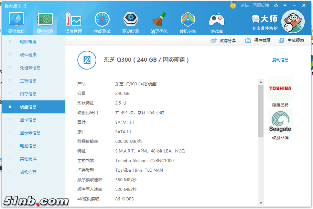Click 生成报表 to generate report

tap(292, 40)
